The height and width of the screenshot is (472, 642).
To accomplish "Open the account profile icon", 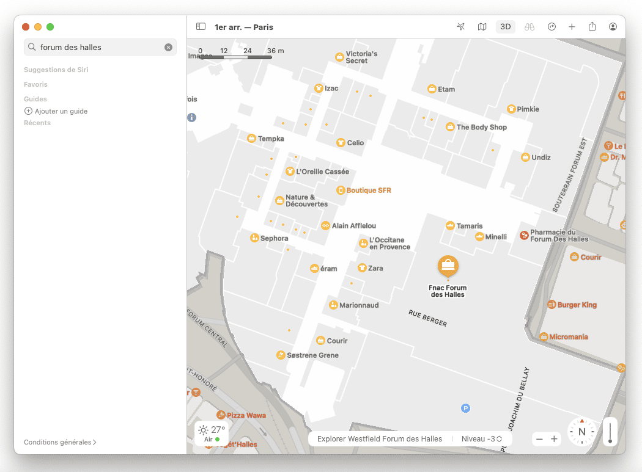I will click(613, 27).
